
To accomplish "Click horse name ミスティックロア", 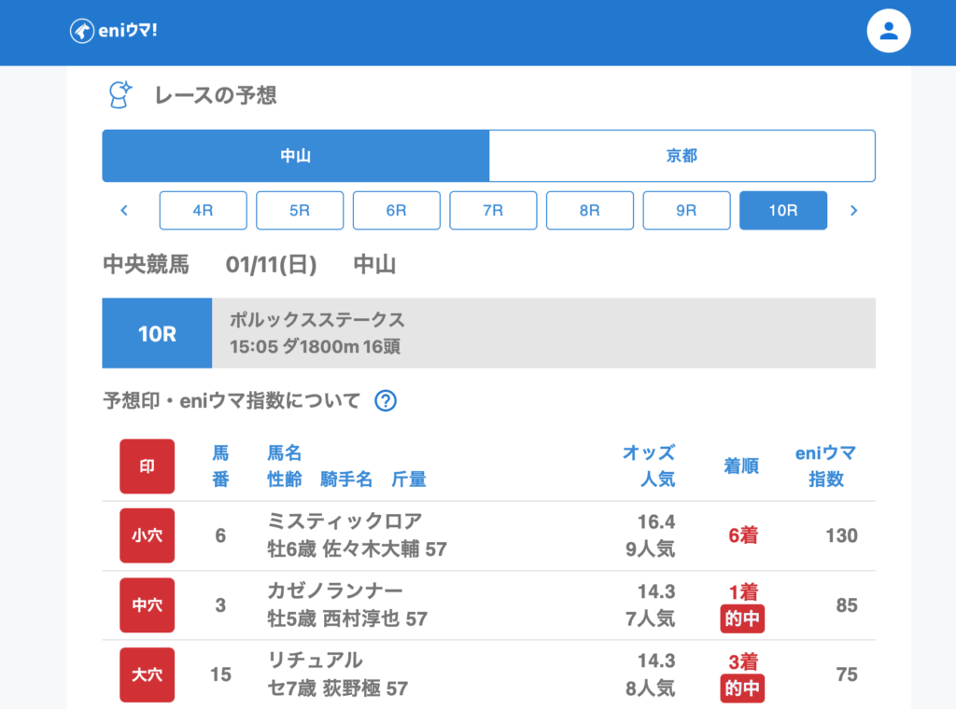I will pyautogui.click(x=344, y=521).
